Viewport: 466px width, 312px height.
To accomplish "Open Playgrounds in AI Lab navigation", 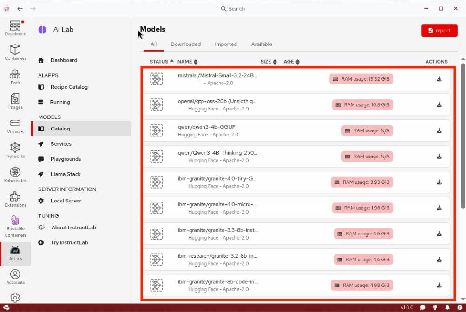I will [x=66, y=159].
